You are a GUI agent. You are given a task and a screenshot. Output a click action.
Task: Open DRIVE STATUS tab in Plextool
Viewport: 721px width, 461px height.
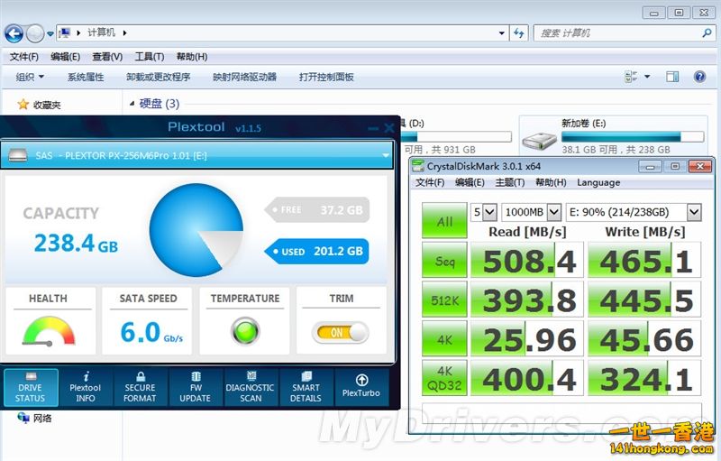pyautogui.click(x=31, y=387)
